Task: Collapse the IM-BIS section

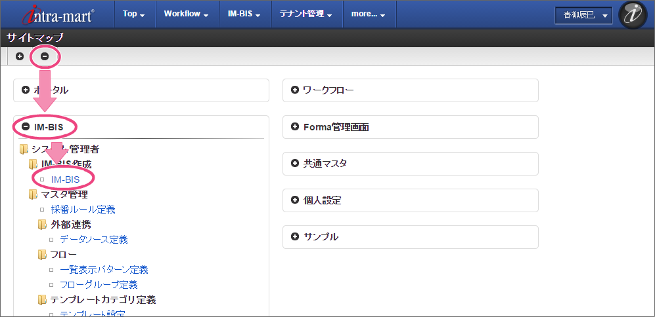Action: click(26, 126)
